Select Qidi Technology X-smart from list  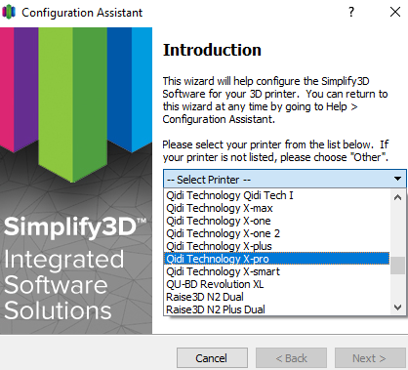[276, 271]
